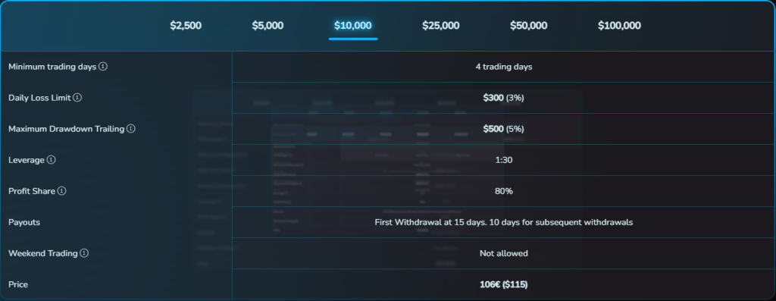Select the active $10,000 tab
Screen dimensions: 776x301
pos(353,26)
